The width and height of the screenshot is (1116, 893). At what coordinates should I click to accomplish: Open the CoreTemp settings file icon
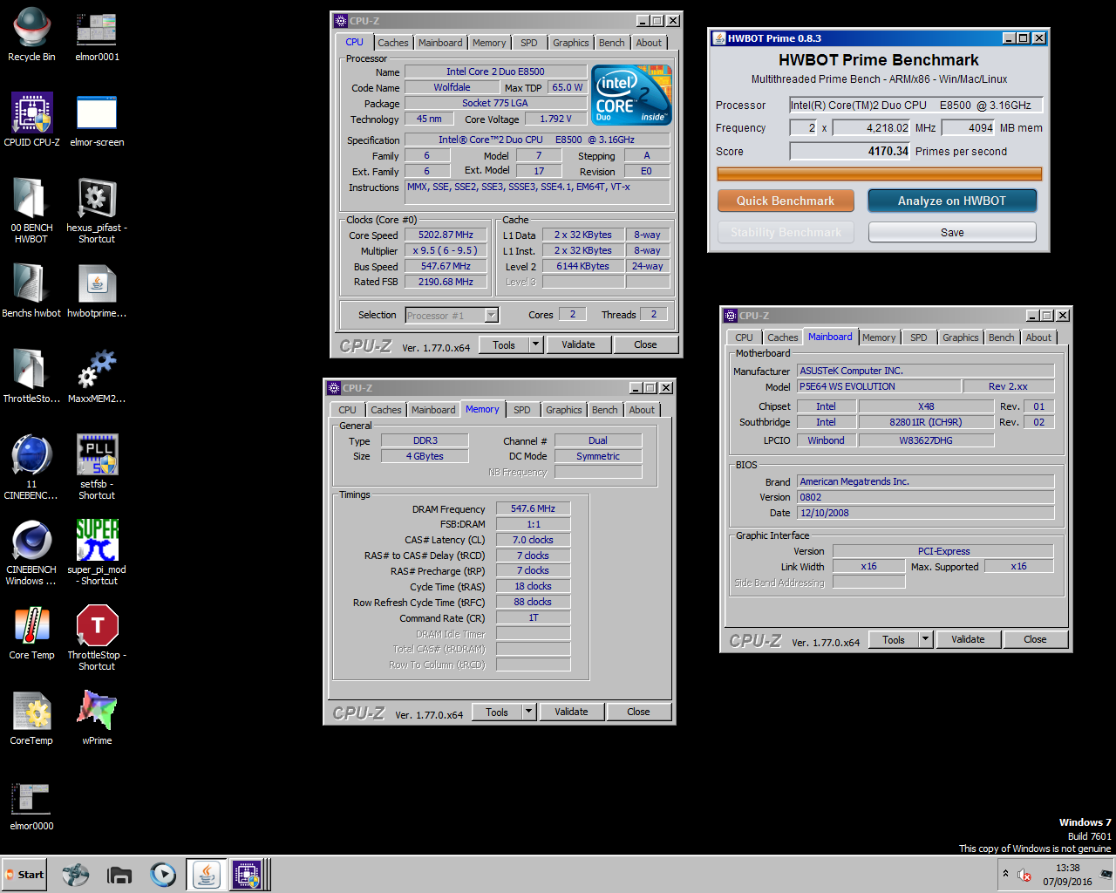tap(31, 719)
